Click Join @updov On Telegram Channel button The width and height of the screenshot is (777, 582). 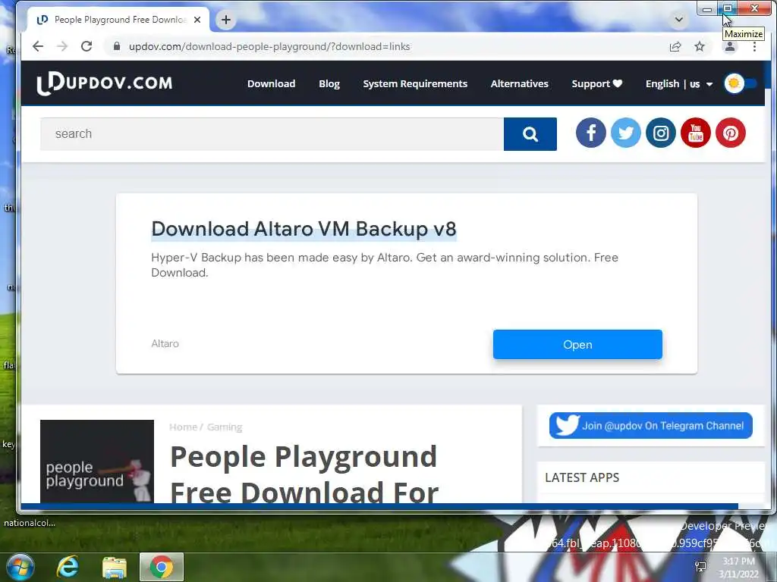coord(650,426)
